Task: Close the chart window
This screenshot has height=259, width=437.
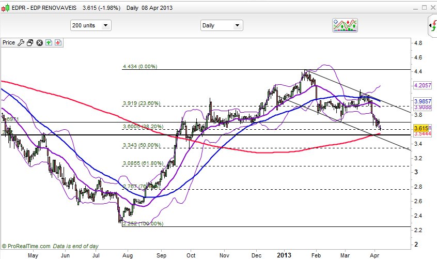Action: tap(433, 8)
